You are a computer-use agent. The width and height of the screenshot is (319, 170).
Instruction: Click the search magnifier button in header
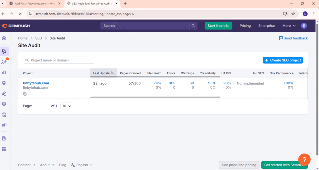193,26
